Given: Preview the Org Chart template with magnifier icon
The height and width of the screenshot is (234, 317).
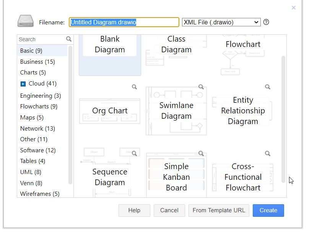Looking at the screenshot, I should click(134, 87).
